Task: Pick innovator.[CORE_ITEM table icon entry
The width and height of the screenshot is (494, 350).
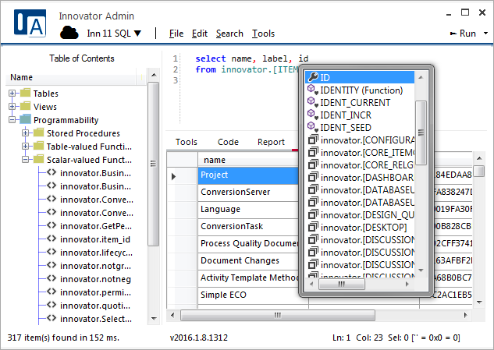Action: click(x=360, y=153)
